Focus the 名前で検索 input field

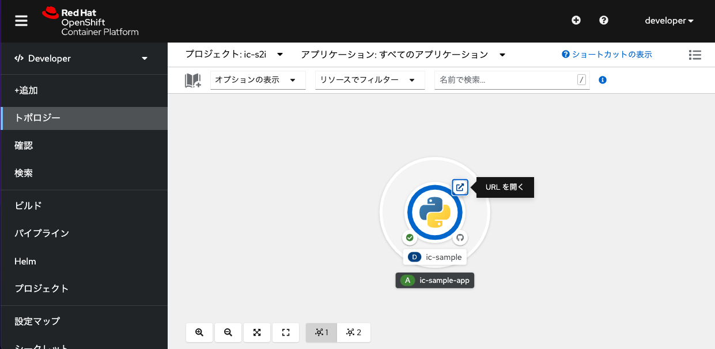coord(512,80)
